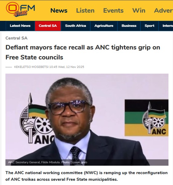Open the Advertise menu item

164,11
